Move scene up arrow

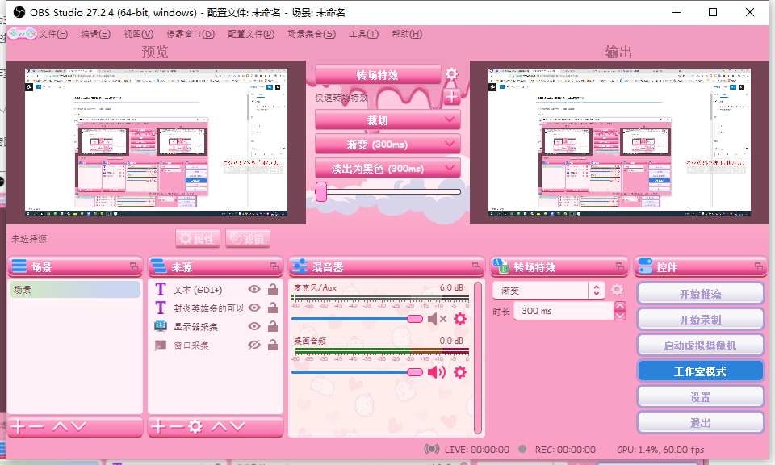(x=60, y=426)
